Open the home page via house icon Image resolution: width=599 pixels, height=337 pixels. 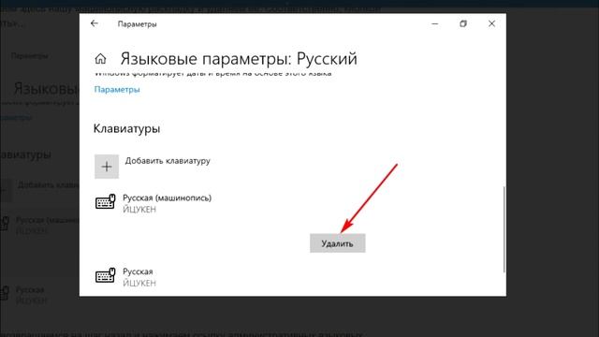coord(100,59)
